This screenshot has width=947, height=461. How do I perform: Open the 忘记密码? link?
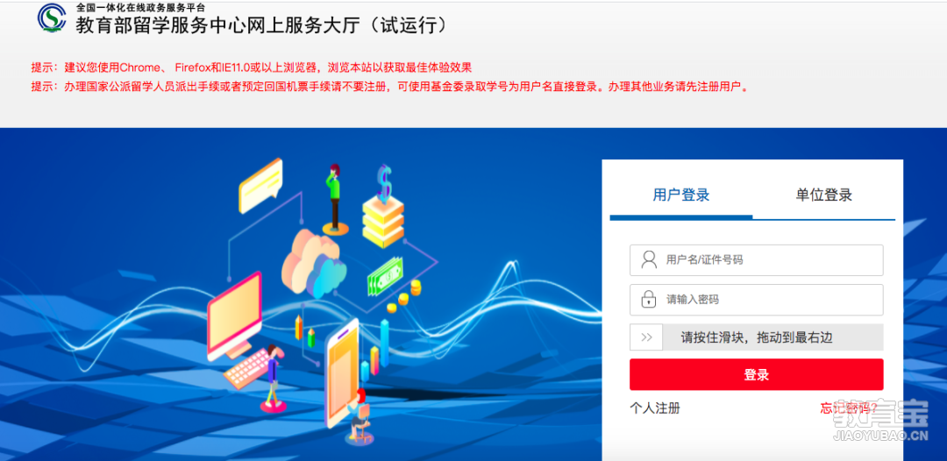coord(849,408)
